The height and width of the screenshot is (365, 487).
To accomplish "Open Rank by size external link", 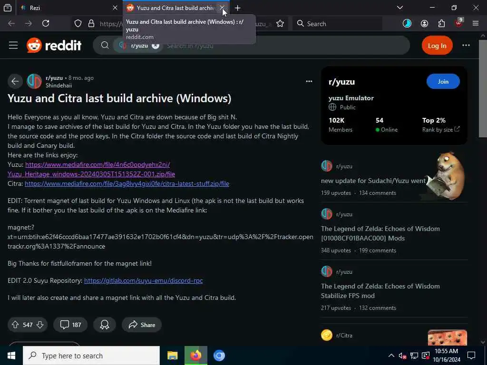I will 441,129.
